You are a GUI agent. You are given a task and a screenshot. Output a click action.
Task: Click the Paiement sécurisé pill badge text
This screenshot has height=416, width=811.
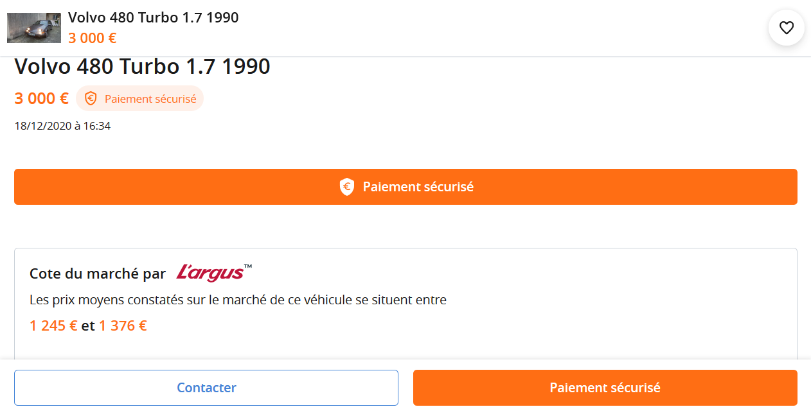click(x=150, y=99)
